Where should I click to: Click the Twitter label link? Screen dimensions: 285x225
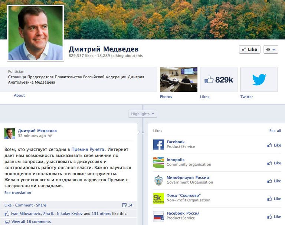[247, 97]
